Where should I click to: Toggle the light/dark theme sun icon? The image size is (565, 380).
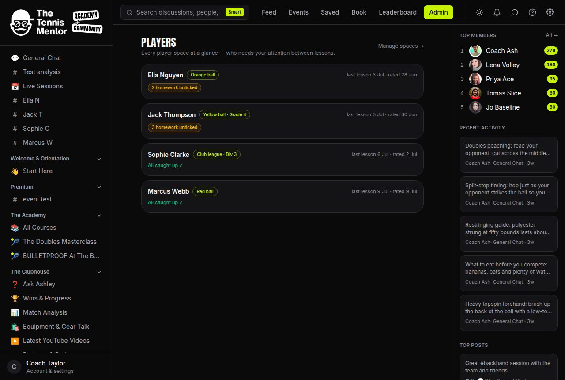pos(479,12)
